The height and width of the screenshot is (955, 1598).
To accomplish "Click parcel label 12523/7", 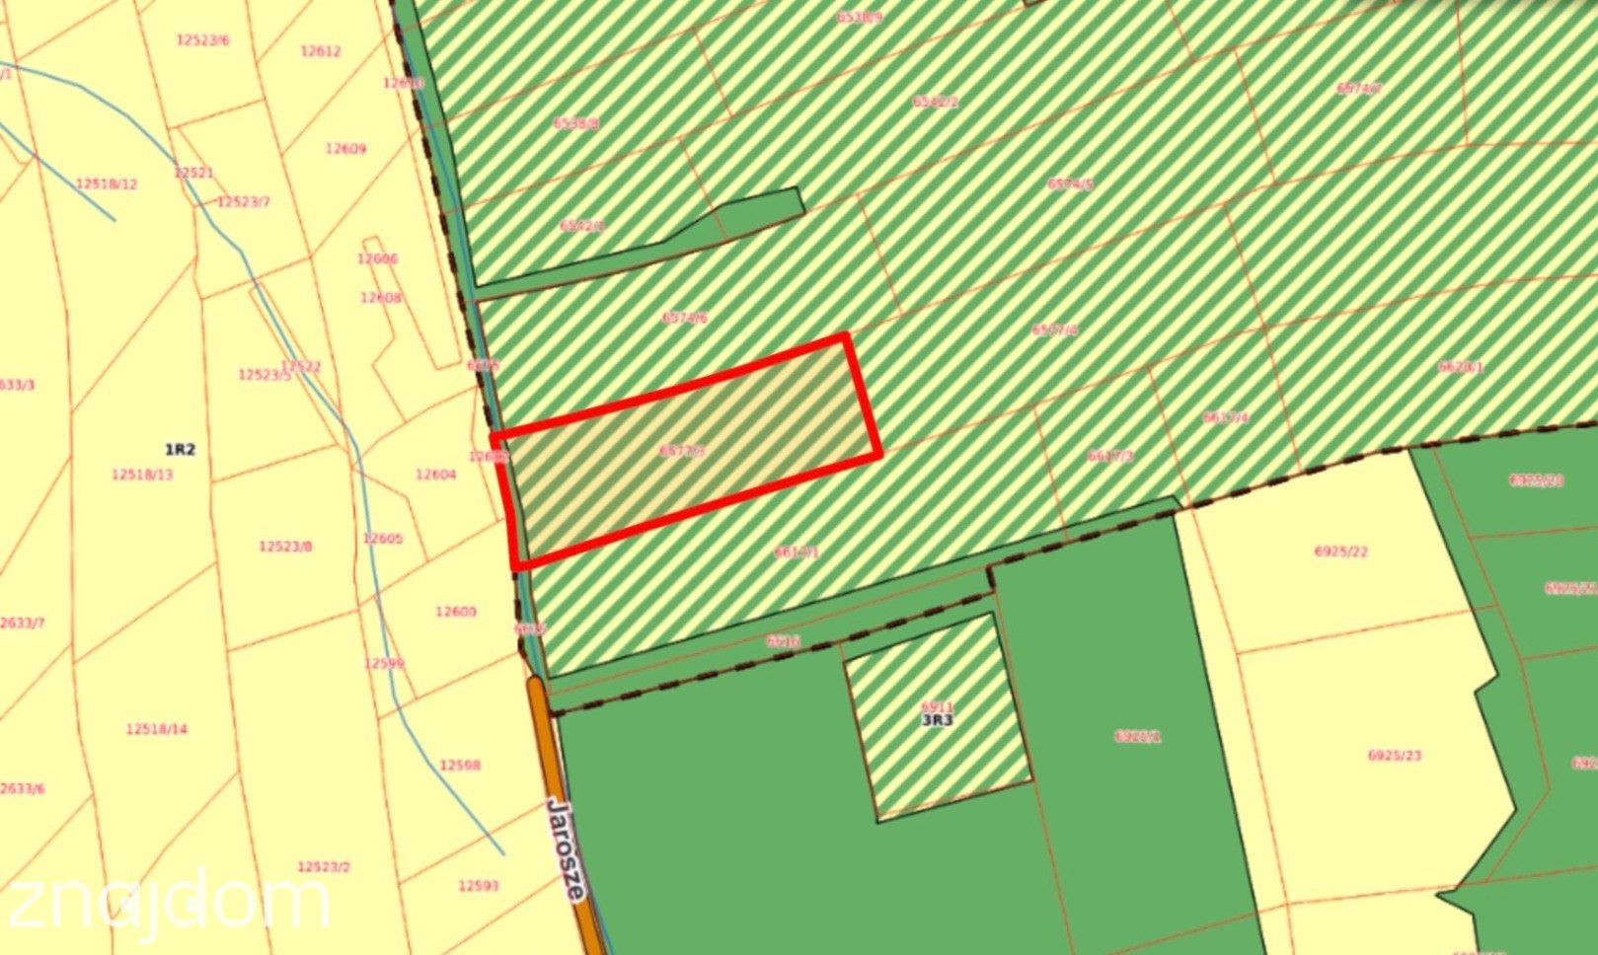I will 243,202.
